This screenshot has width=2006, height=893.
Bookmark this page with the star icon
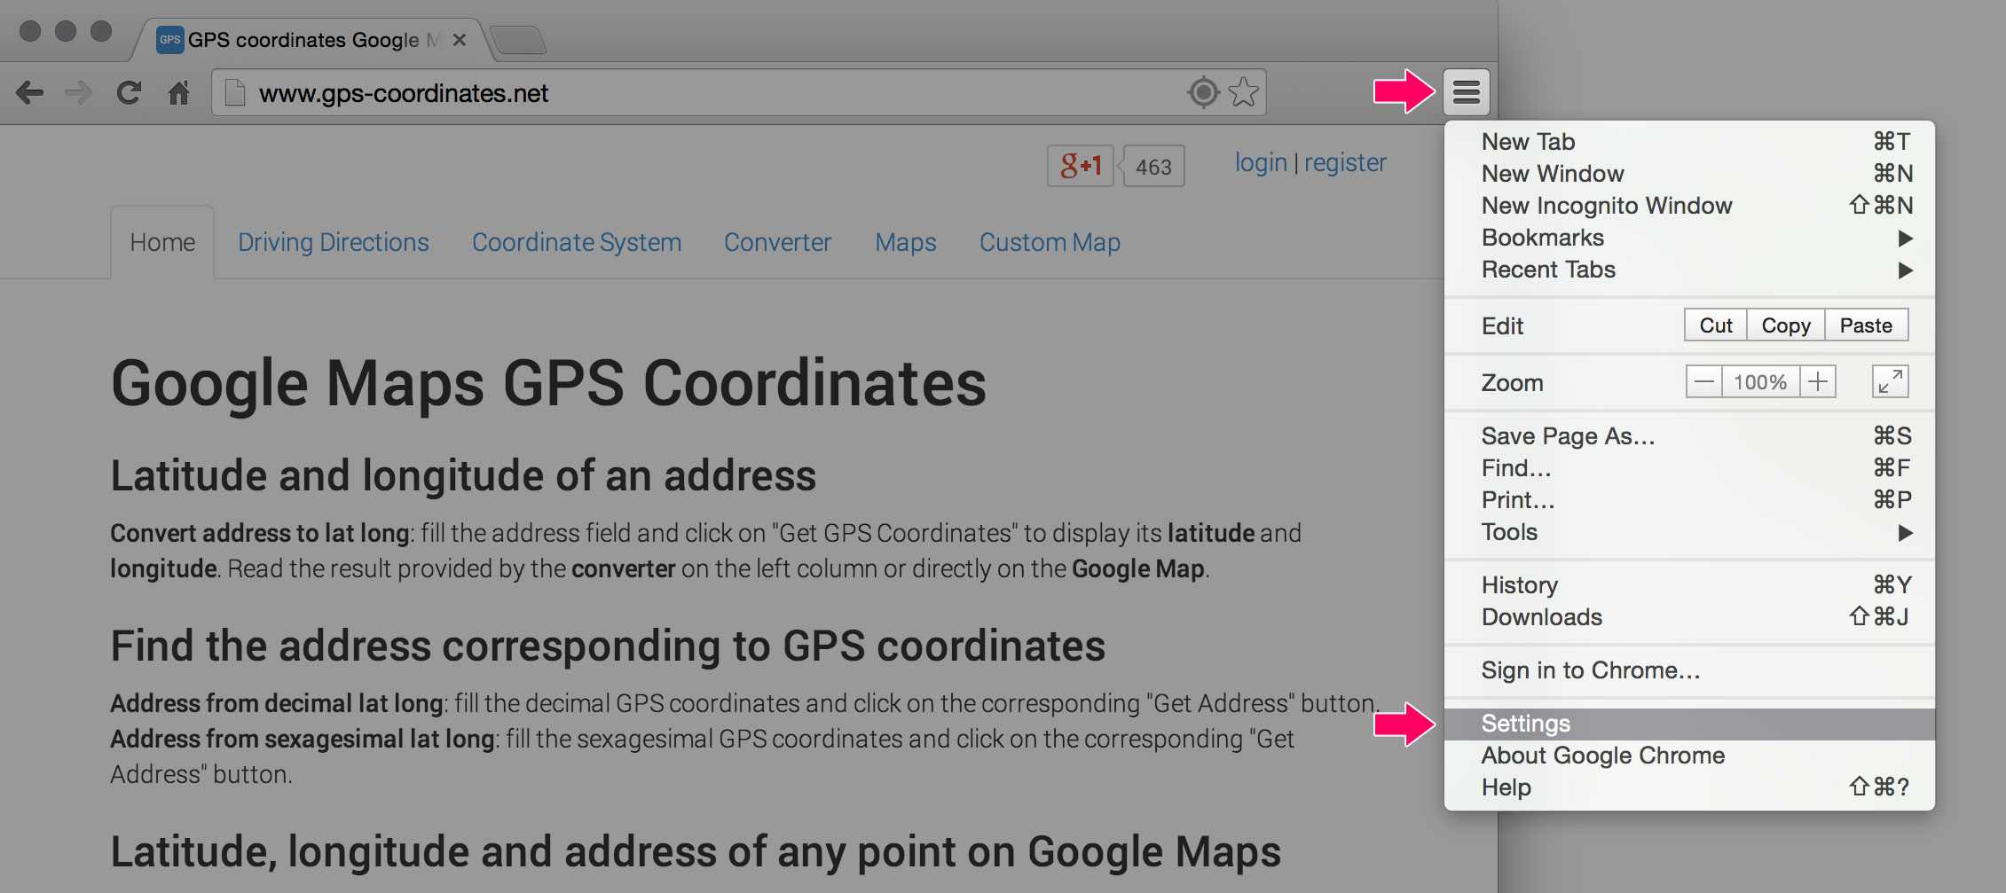[x=1244, y=91]
